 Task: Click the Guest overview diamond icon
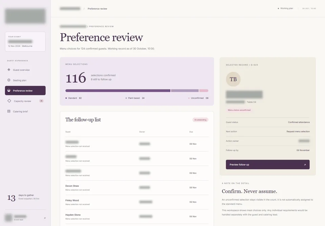(9, 70)
